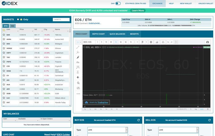Select the pitchfork drawing tool

[78, 52]
